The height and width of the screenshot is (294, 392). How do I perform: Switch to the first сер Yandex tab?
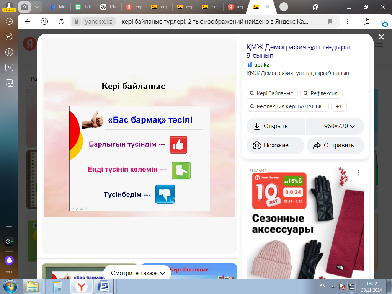point(134,7)
